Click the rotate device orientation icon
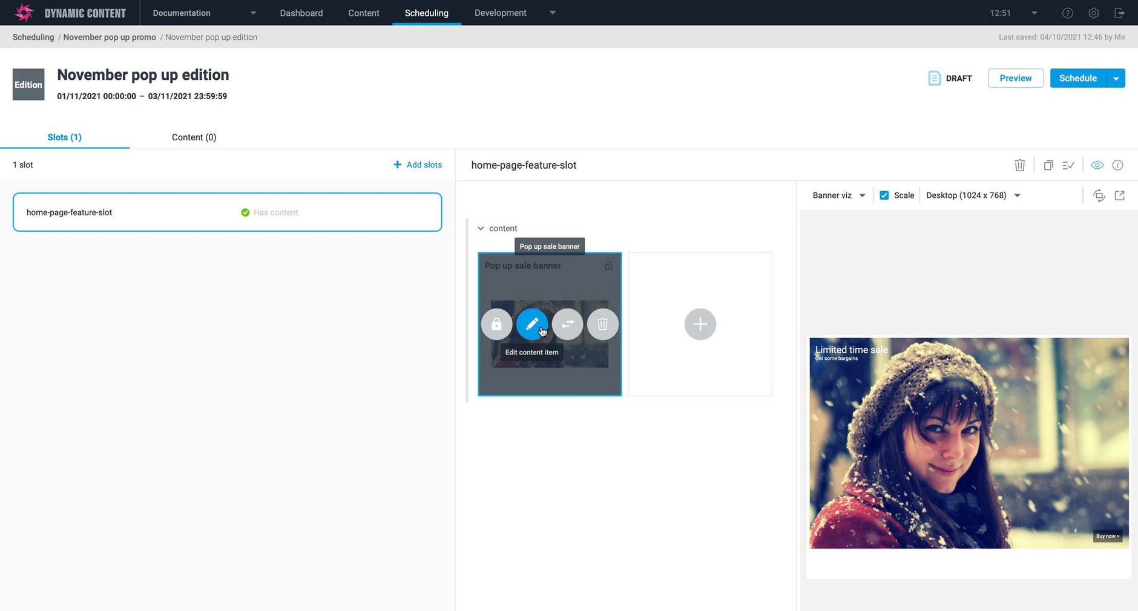 (1099, 195)
